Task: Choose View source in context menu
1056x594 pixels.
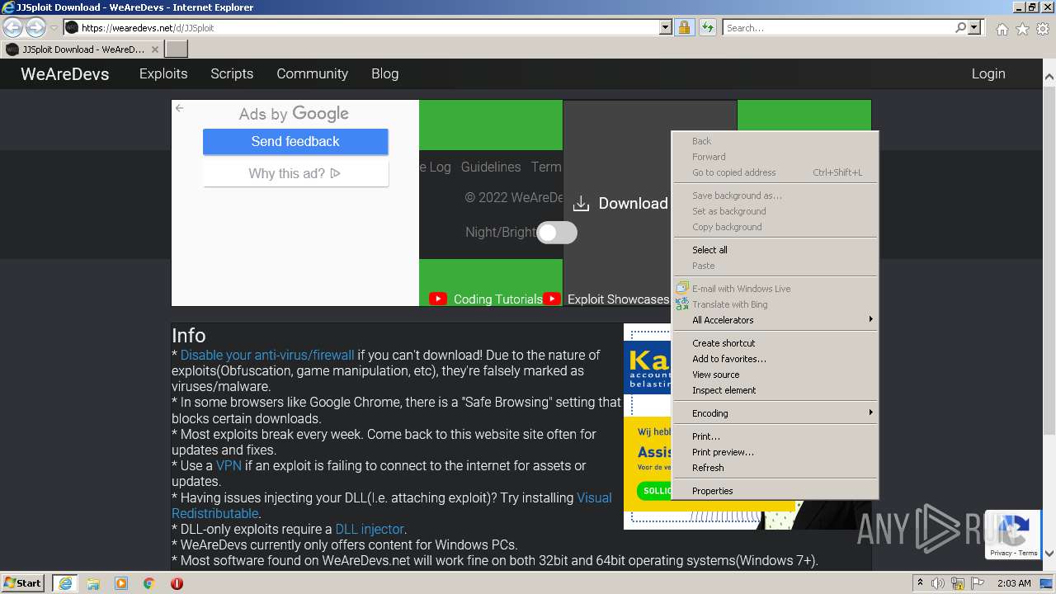Action: point(775,375)
